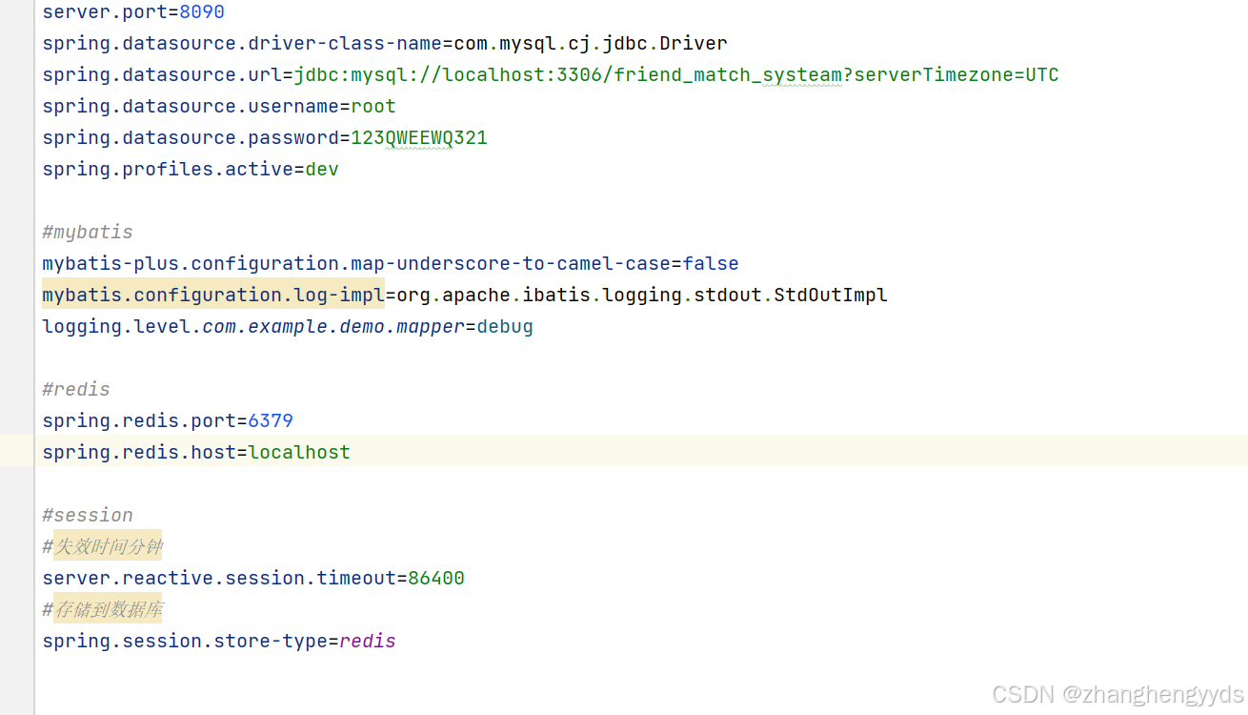Viewport: 1248px width, 715px height.
Task: Click the misspelled friend_match_systeam database name
Action: tap(728, 75)
